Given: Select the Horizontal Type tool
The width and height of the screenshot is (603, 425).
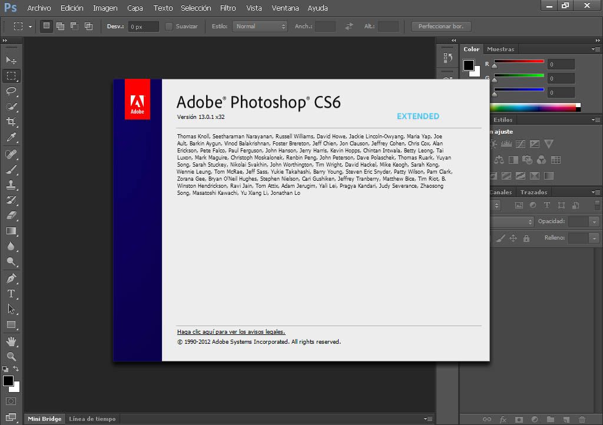Looking at the screenshot, I should 11,294.
